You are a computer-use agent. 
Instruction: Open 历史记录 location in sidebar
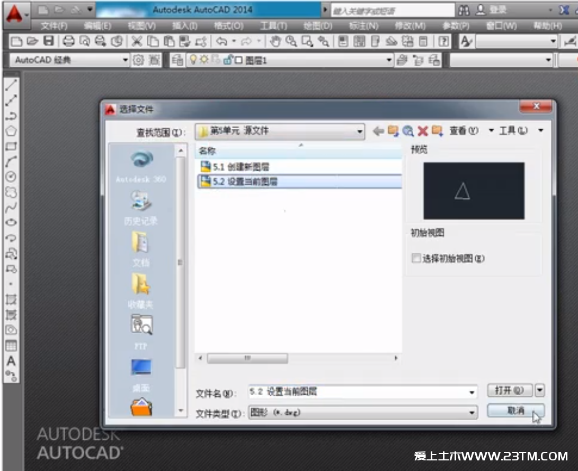141,208
